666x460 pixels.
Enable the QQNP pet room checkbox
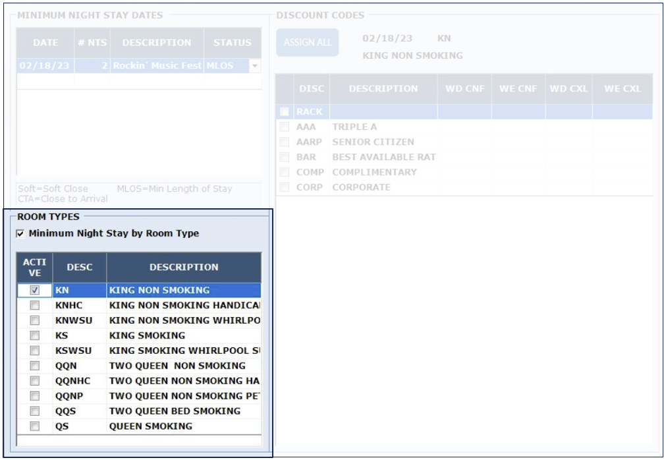[x=35, y=396]
